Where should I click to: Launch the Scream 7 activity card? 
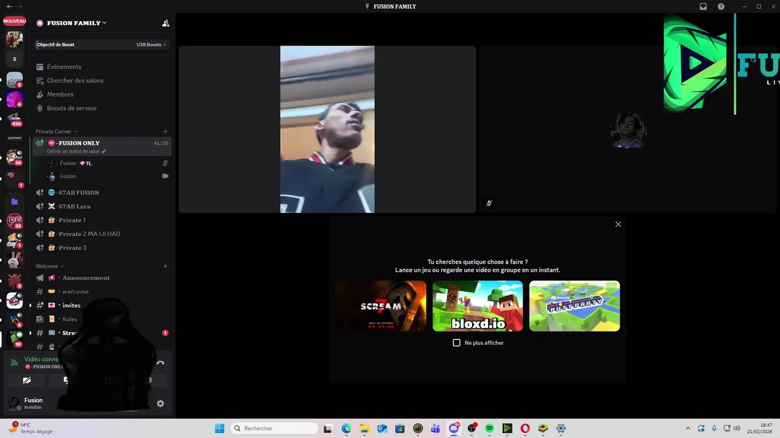point(381,306)
